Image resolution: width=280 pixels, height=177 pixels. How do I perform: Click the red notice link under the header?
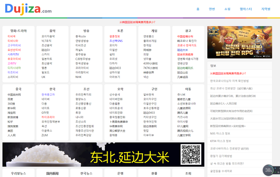[x=137, y=22]
